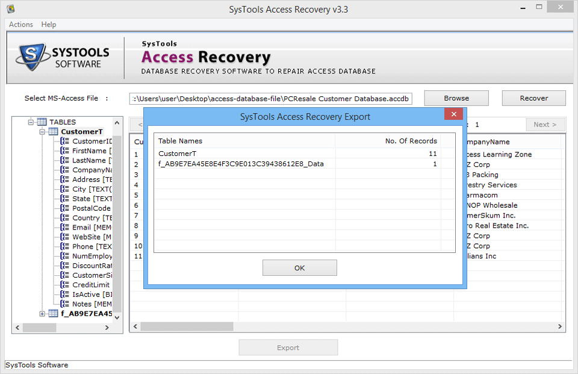Select the f_AB9E7EA45 table icon

(x=54, y=314)
